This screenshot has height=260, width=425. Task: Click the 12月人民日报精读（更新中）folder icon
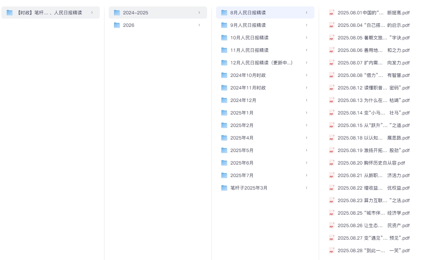[x=224, y=63]
